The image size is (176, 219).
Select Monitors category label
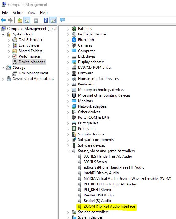[x=85, y=101]
